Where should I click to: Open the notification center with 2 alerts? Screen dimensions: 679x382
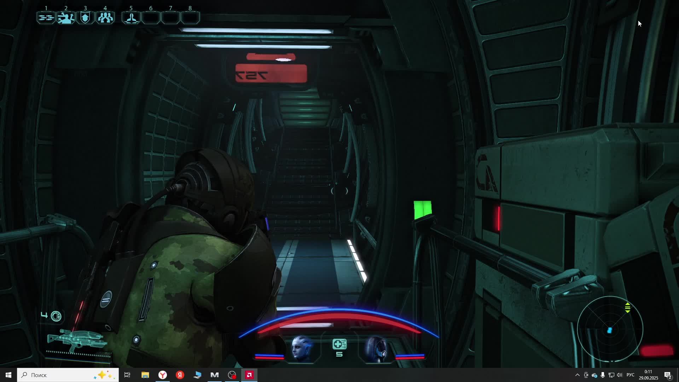click(x=668, y=375)
